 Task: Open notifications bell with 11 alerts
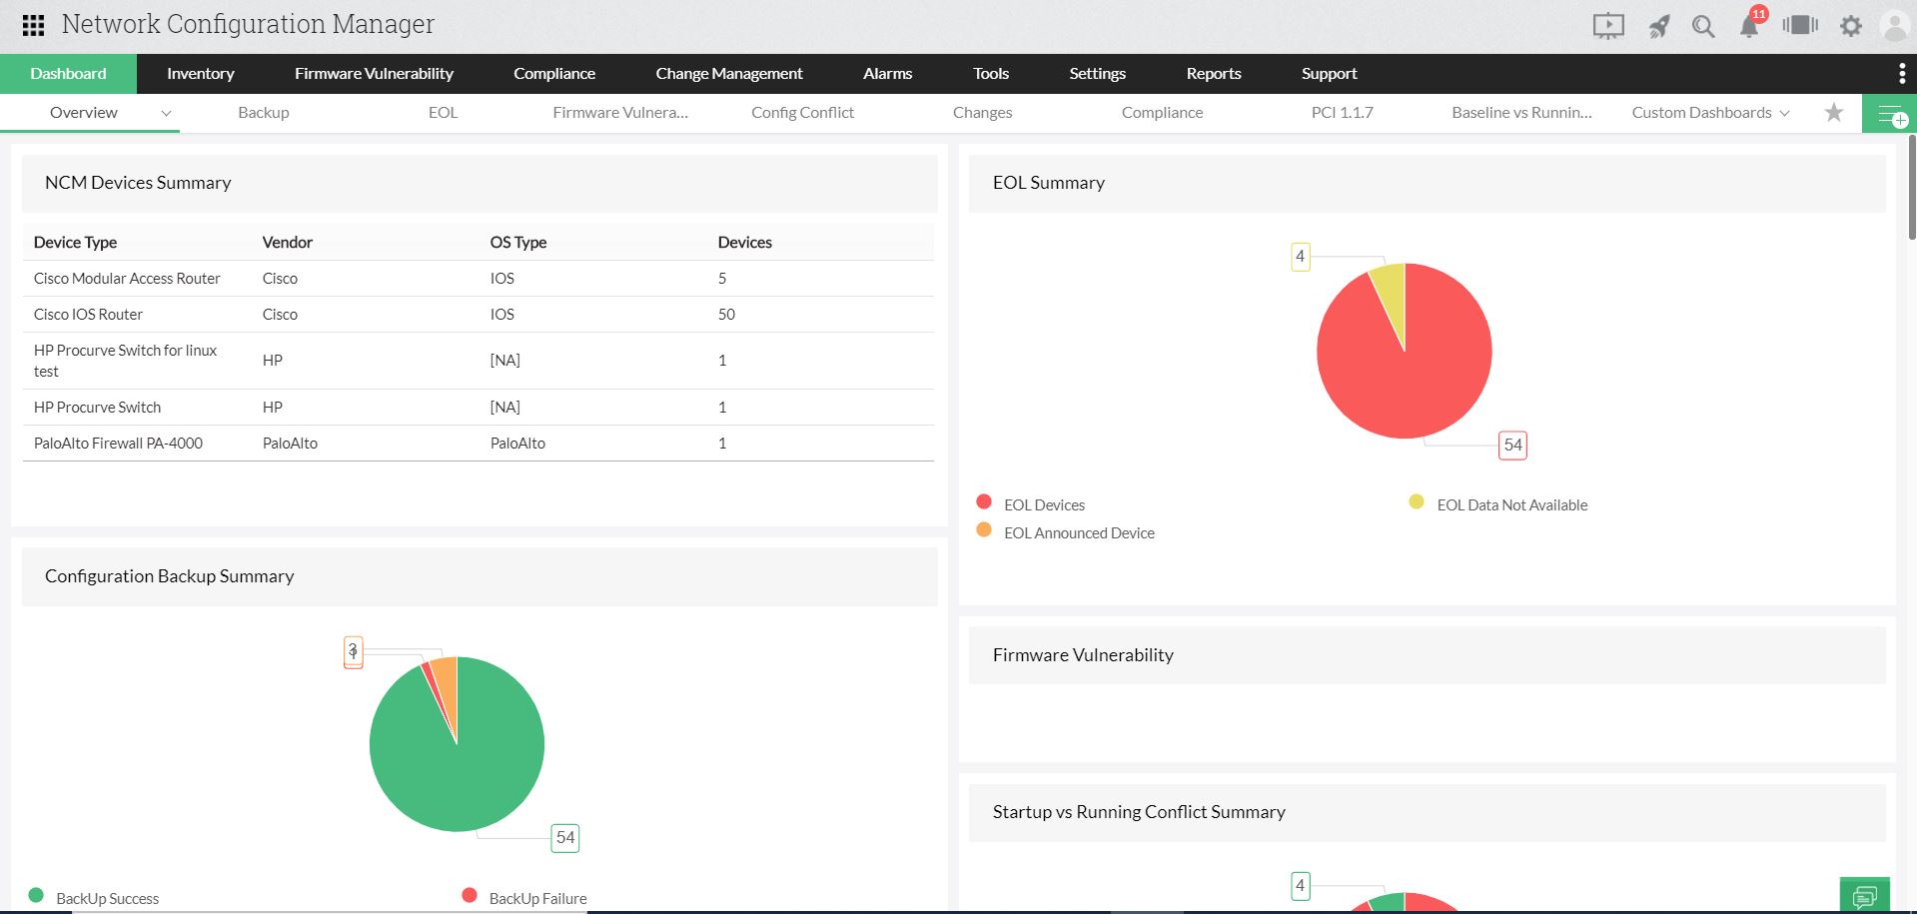(x=1749, y=26)
